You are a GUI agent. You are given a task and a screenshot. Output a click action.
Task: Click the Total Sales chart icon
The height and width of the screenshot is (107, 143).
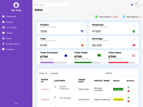[x=134, y=55]
